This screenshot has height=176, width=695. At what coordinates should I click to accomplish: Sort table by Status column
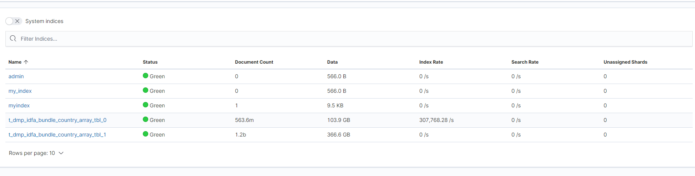tap(150, 62)
